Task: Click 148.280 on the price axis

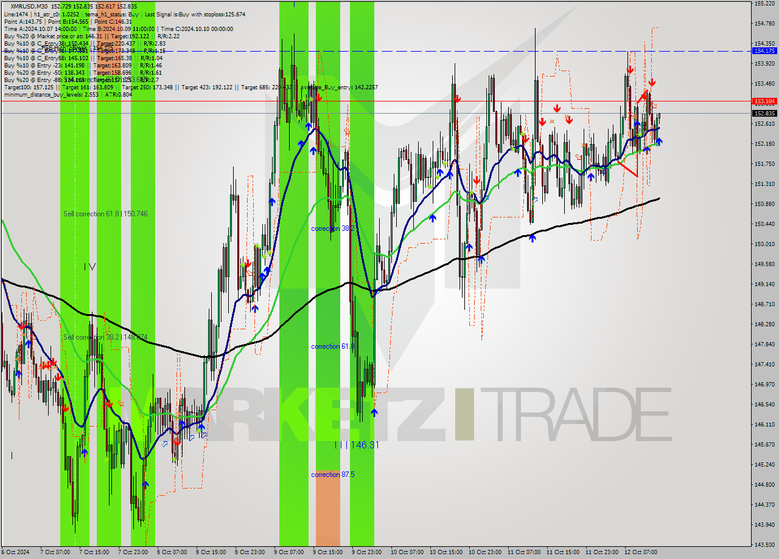Action: click(764, 324)
